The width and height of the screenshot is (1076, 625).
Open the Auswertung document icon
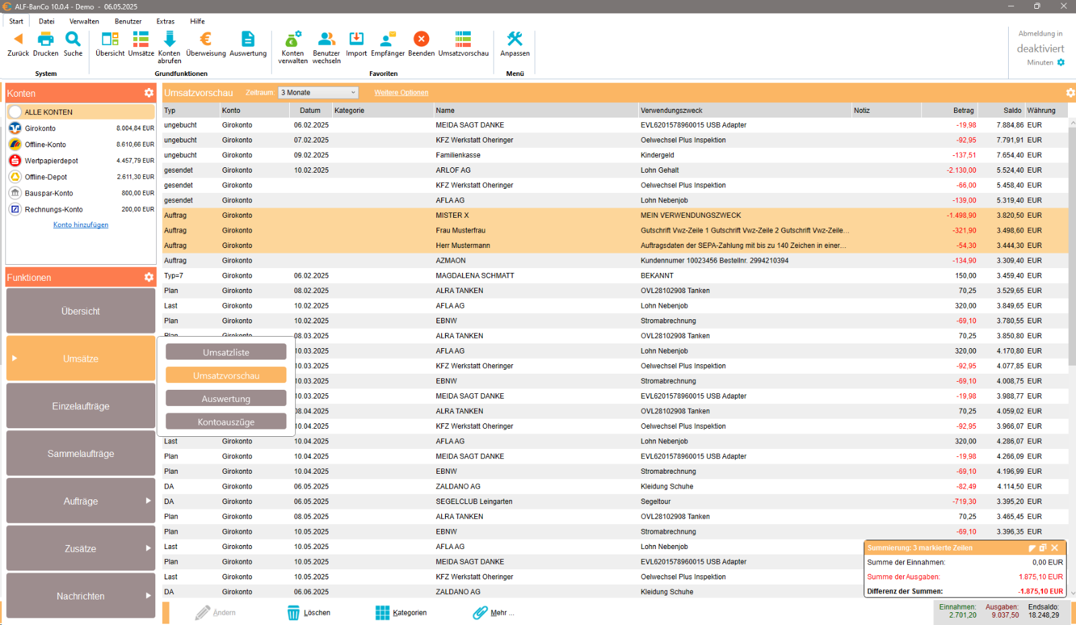(248, 39)
